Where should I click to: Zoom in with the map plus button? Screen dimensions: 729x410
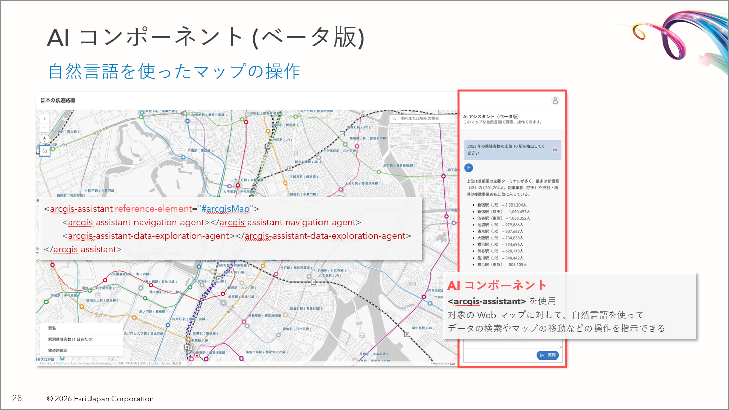coord(45,119)
